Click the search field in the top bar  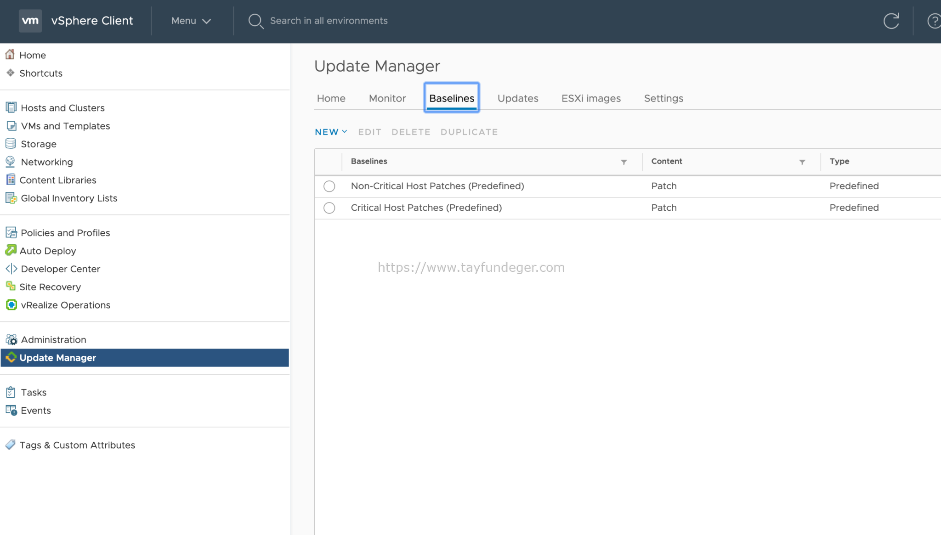(x=328, y=21)
